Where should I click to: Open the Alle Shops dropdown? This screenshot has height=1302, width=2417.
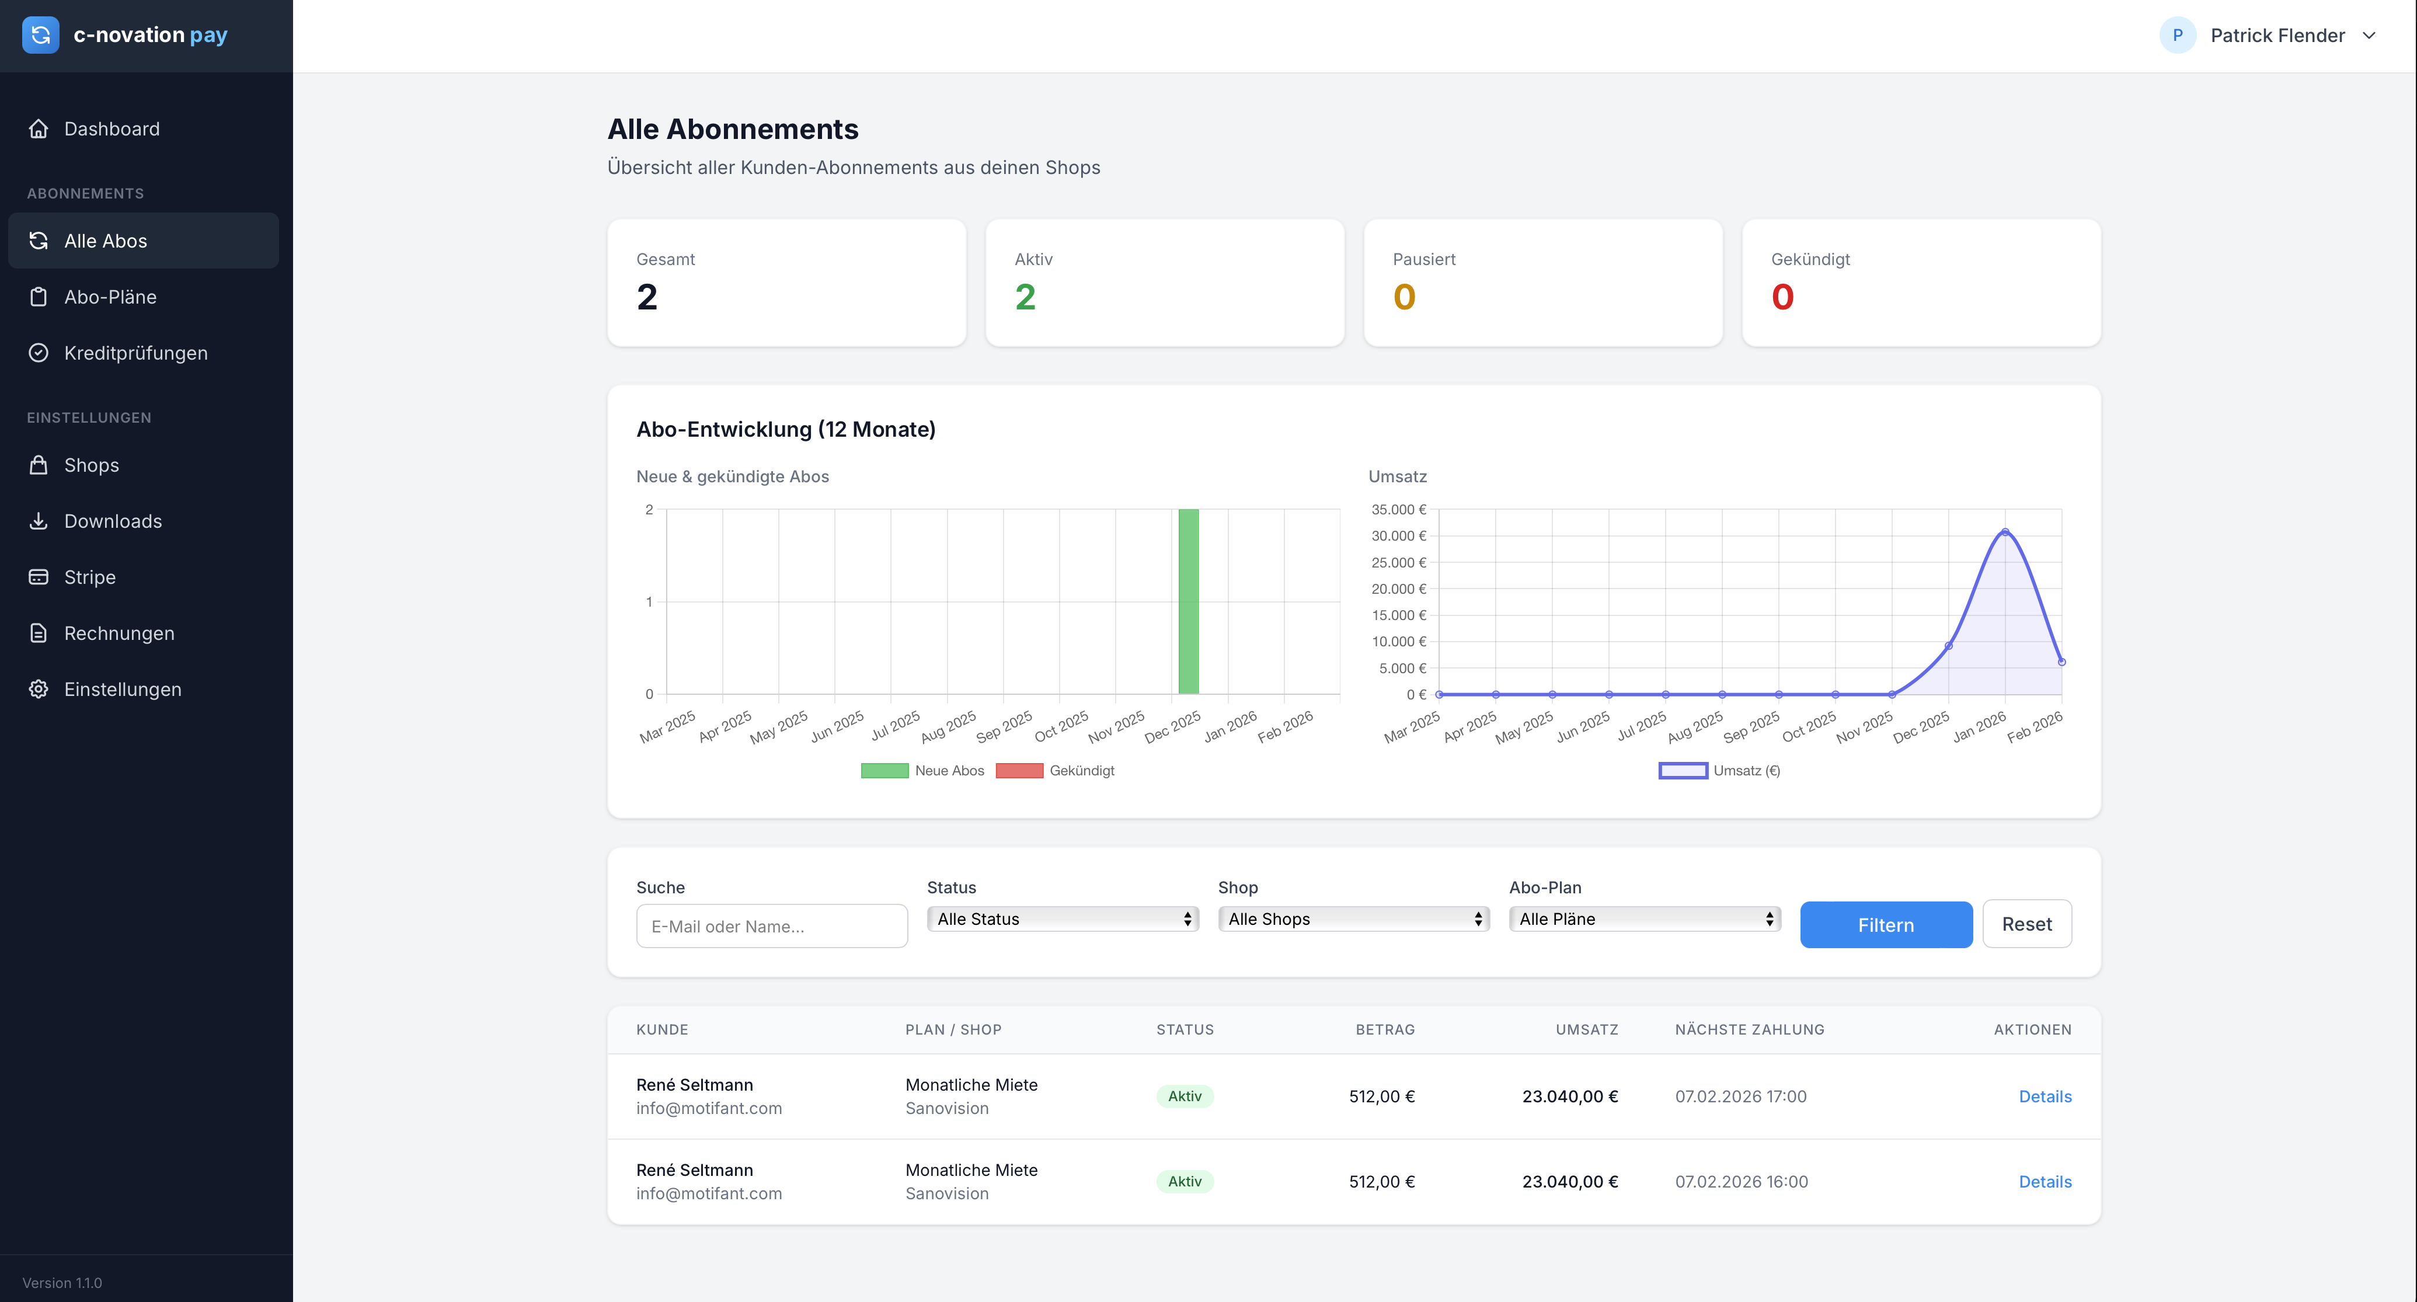click(x=1353, y=919)
